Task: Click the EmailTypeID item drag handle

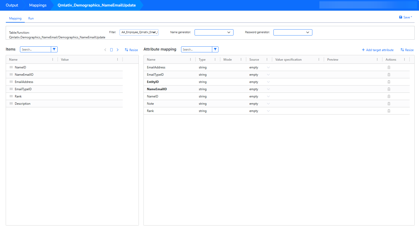Action: pyautogui.click(x=11, y=89)
